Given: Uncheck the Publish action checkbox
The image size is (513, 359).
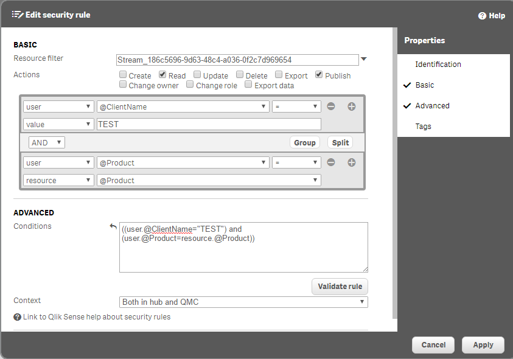Looking at the screenshot, I should pyautogui.click(x=319, y=75).
